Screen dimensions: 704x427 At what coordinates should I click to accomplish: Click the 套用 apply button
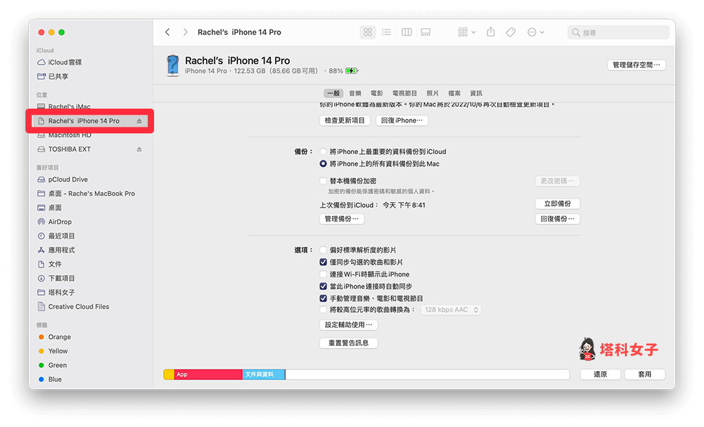click(645, 374)
